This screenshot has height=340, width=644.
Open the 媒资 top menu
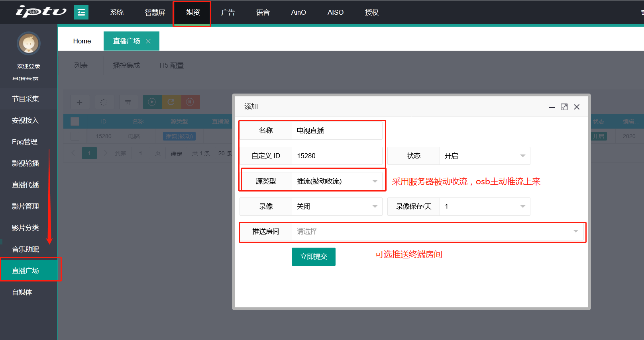(193, 12)
